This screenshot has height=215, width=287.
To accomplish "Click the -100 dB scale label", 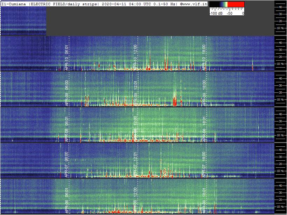I will pyautogui.click(x=216, y=13).
